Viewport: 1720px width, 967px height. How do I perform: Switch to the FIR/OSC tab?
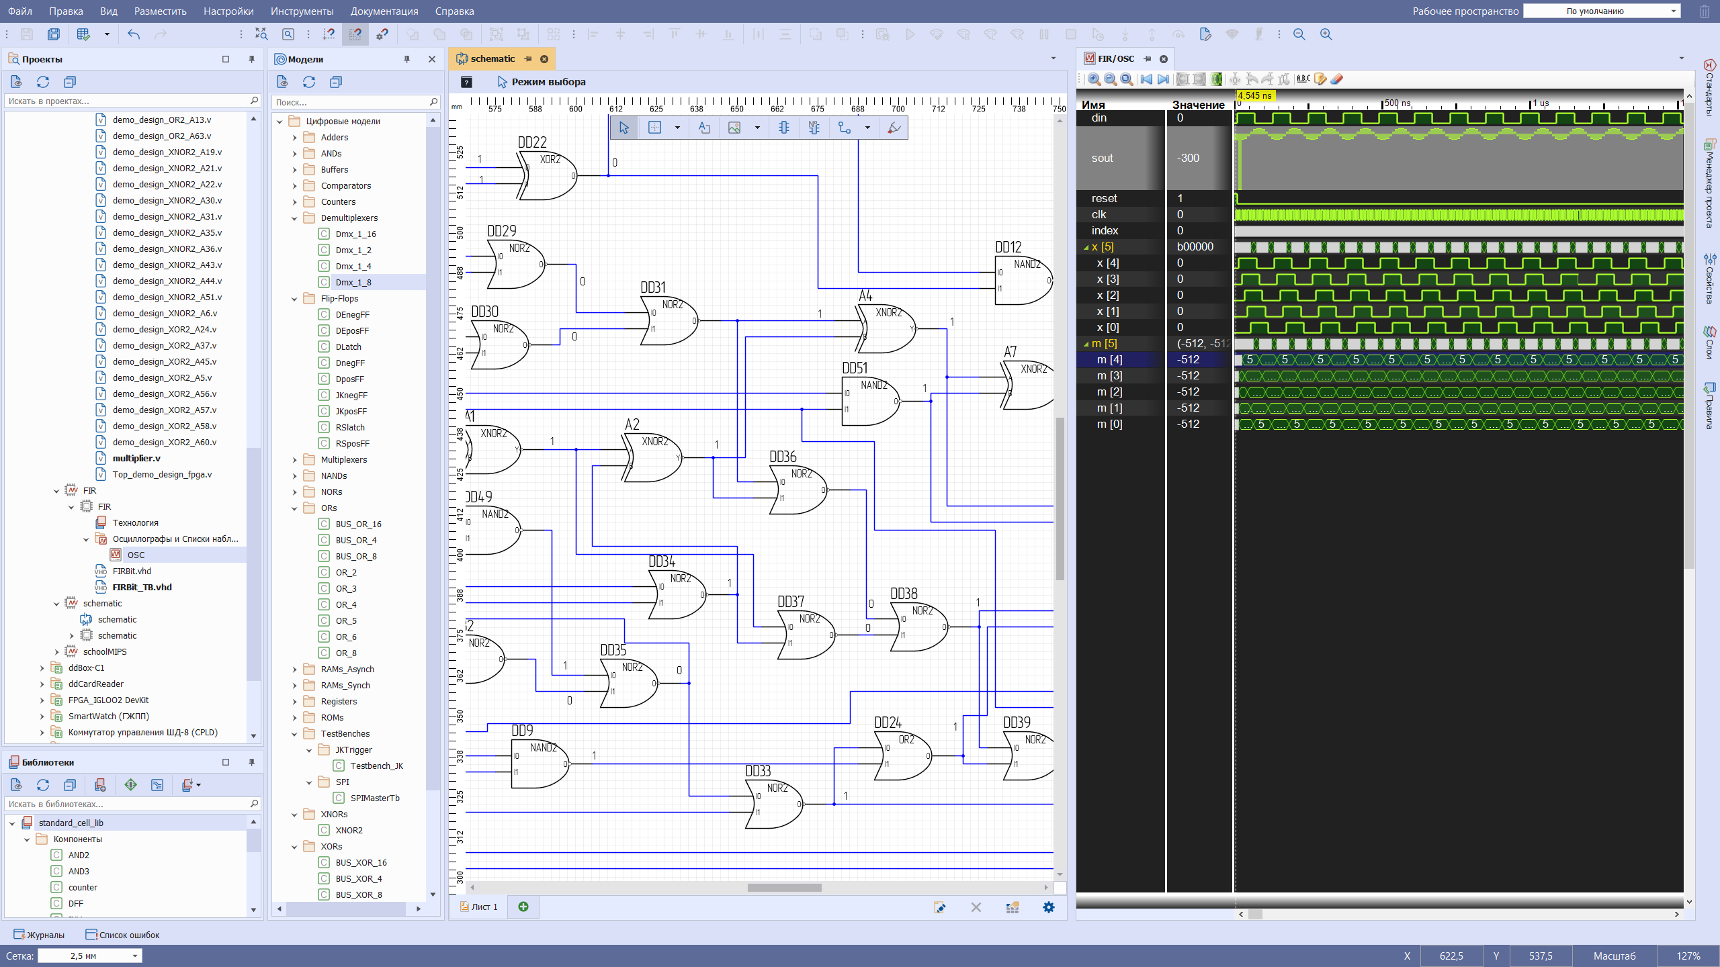click(x=1115, y=59)
